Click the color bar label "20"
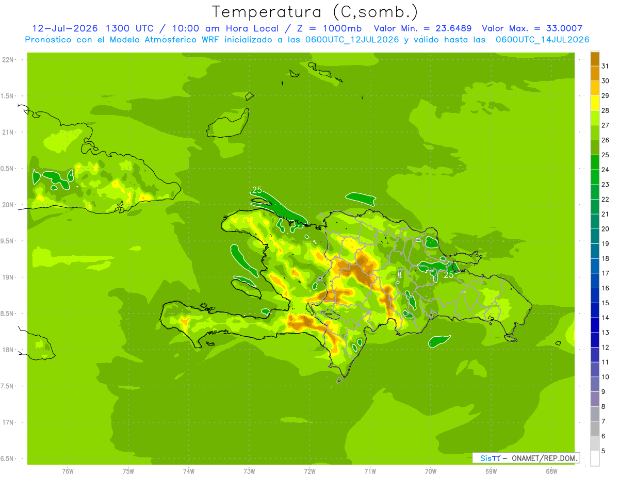The height and width of the screenshot is (478, 619). [605, 229]
